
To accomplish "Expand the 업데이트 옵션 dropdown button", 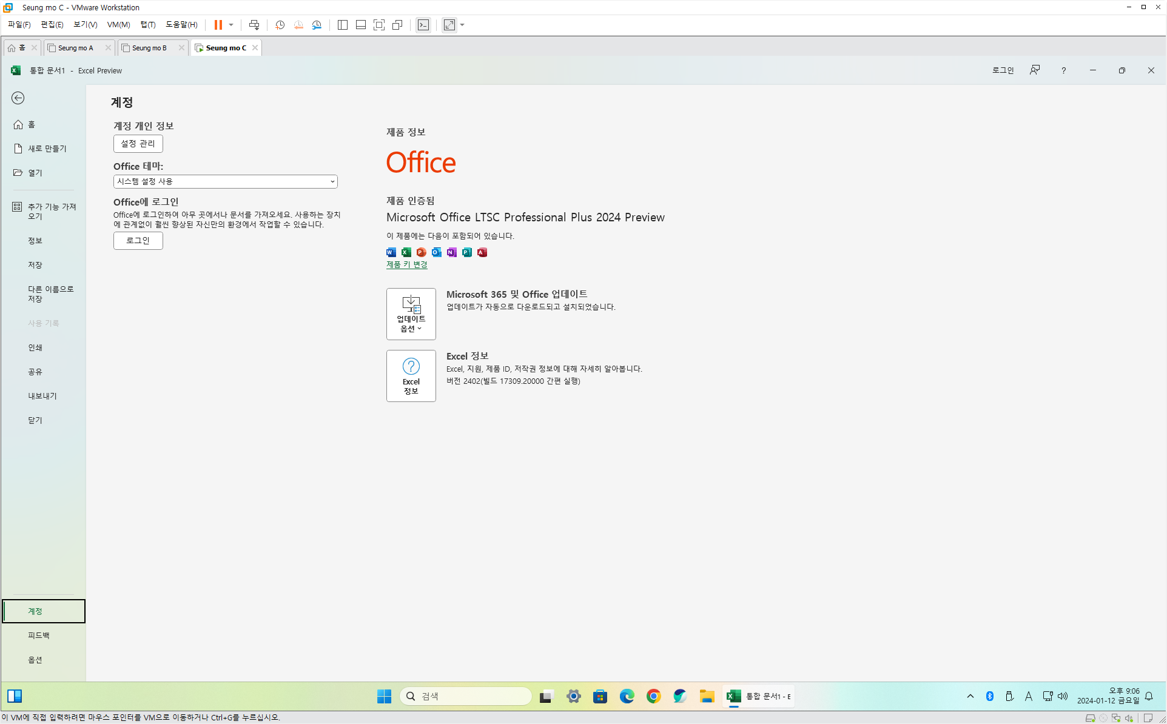I will point(411,313).
